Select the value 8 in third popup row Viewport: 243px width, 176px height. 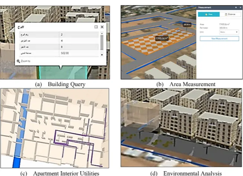[62, 47]
